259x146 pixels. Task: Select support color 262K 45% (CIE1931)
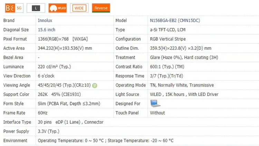[59, 95]
